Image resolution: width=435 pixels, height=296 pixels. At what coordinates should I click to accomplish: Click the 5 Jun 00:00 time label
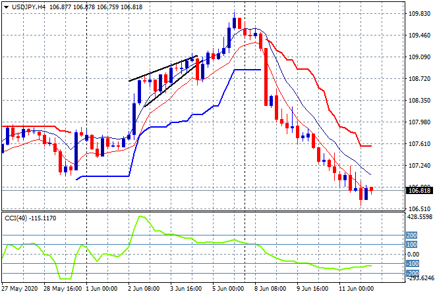point(228,289)
